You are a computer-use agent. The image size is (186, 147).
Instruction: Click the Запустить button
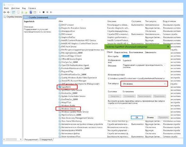(x=115, y=96)
